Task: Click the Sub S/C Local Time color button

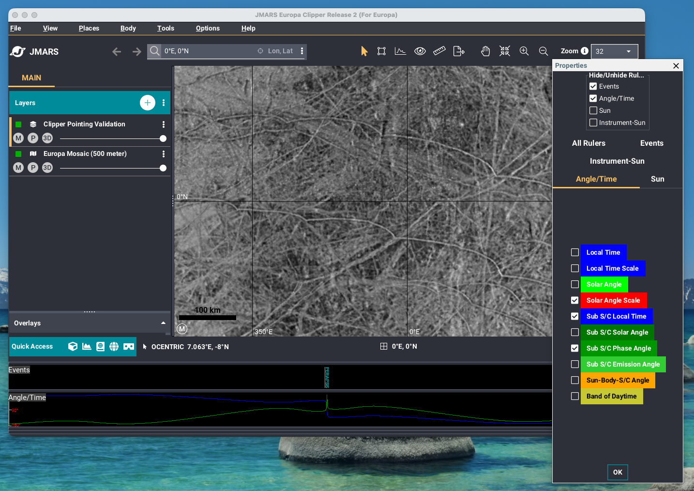Action: point(617,316)
